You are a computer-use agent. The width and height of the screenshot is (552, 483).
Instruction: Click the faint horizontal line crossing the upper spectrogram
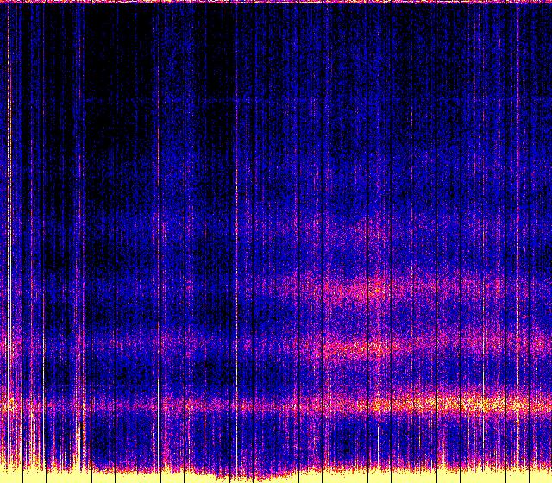pos(259,101)
